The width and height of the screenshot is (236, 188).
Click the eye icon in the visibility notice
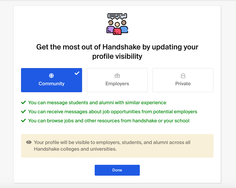coord(29,142)
